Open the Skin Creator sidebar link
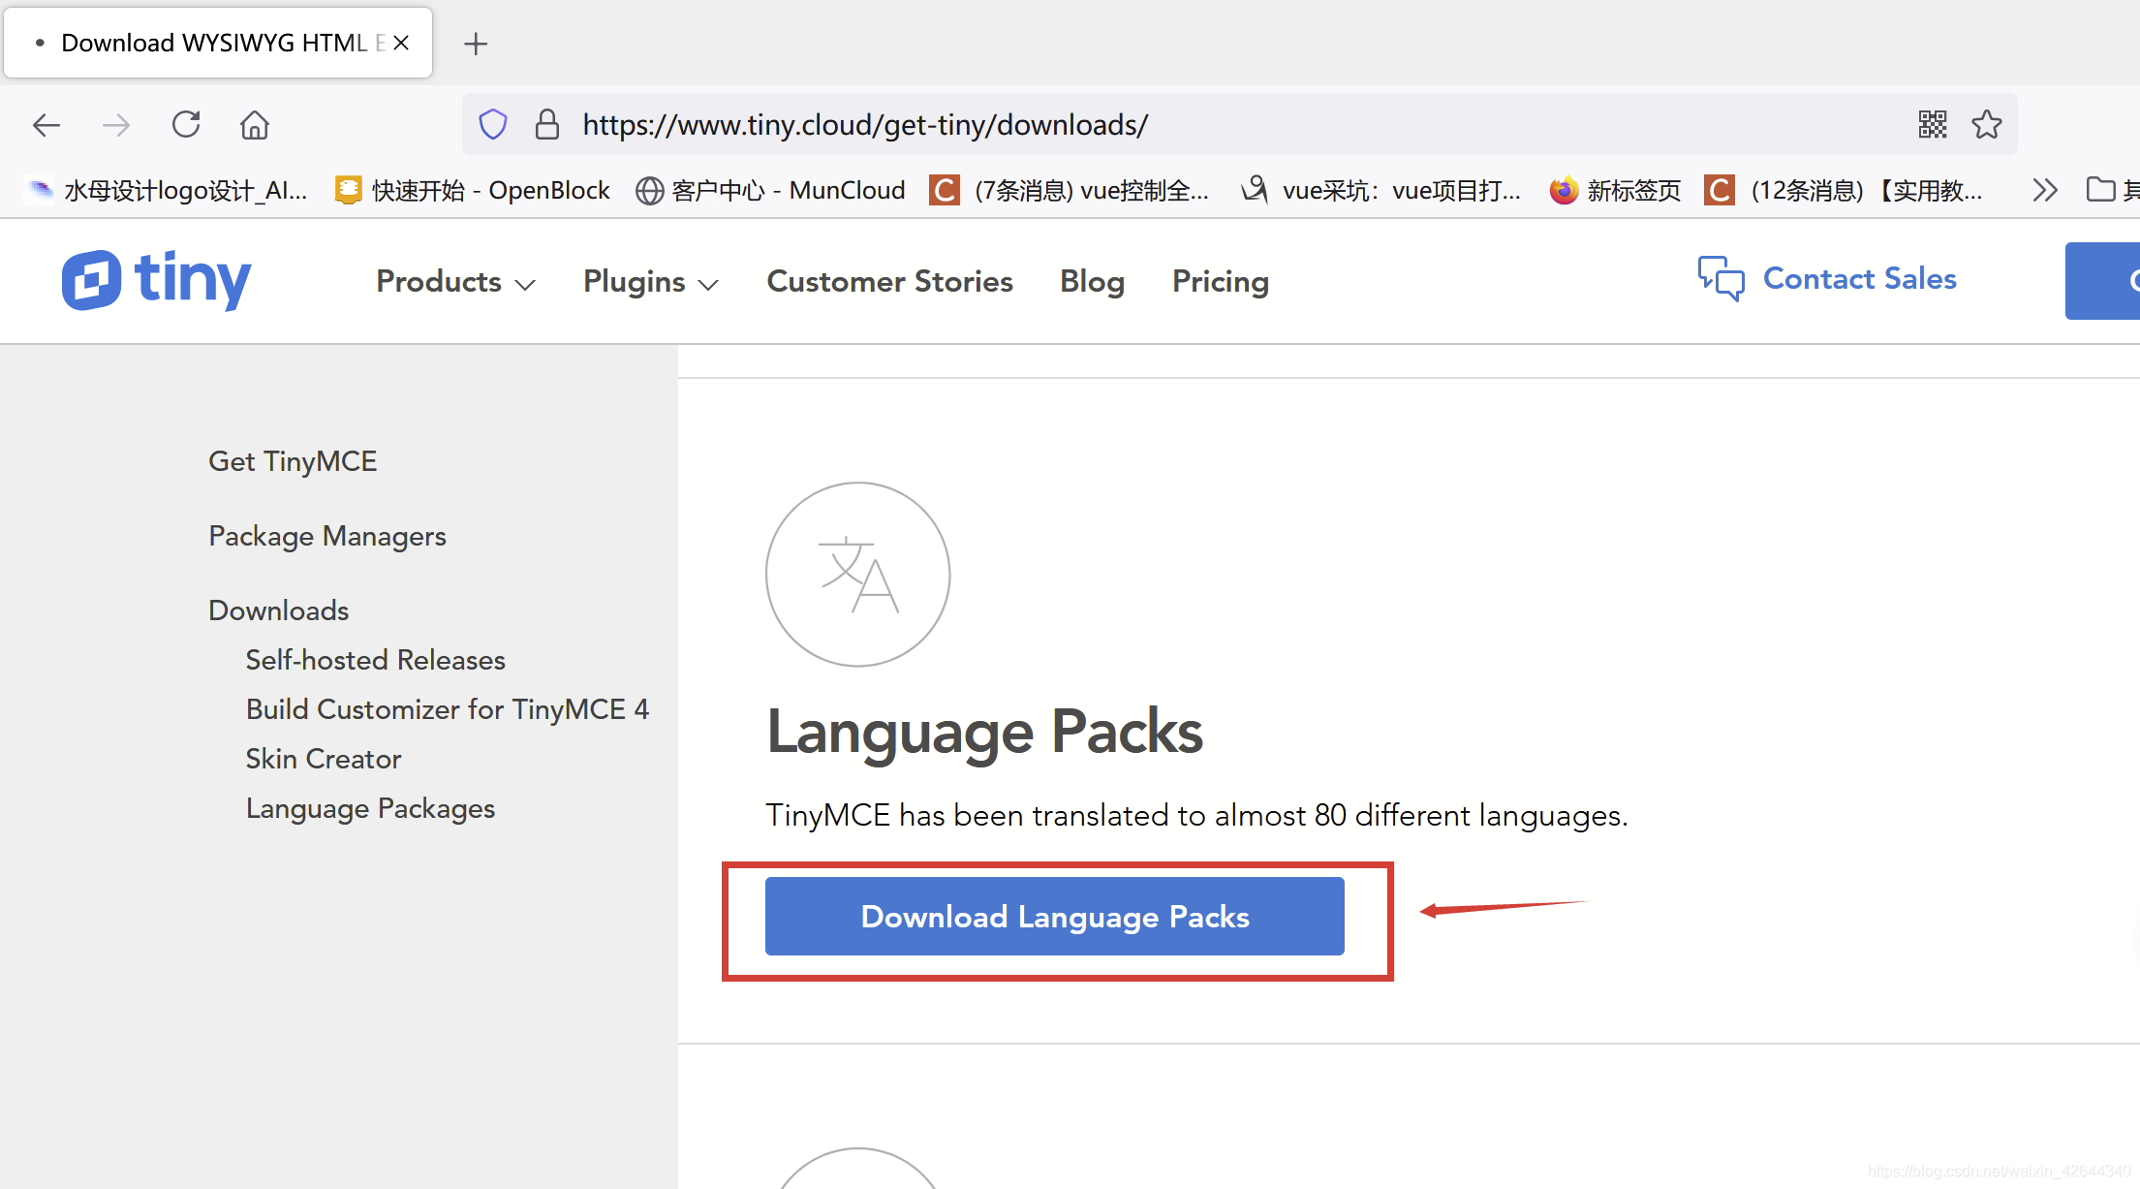The height and width of the screenshot is (1189, 2140). 323,759
